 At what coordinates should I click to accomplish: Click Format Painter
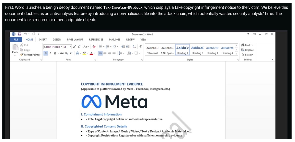30,55
